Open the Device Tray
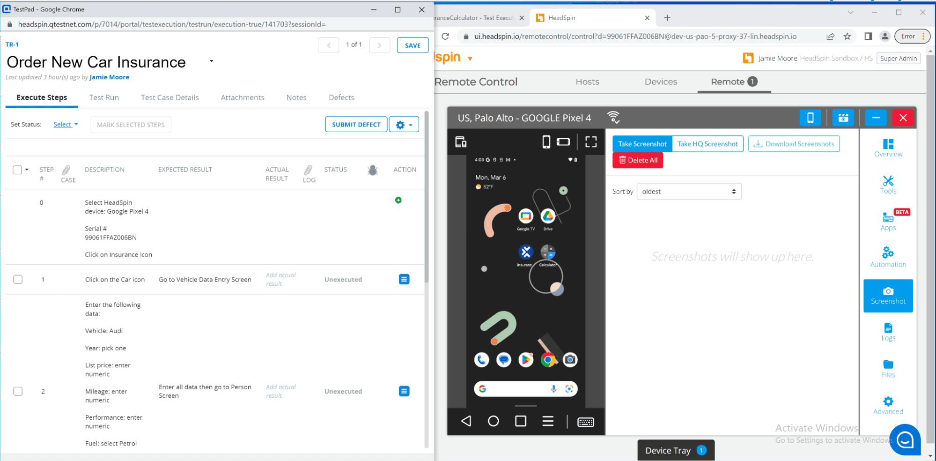 coord(676,450)
